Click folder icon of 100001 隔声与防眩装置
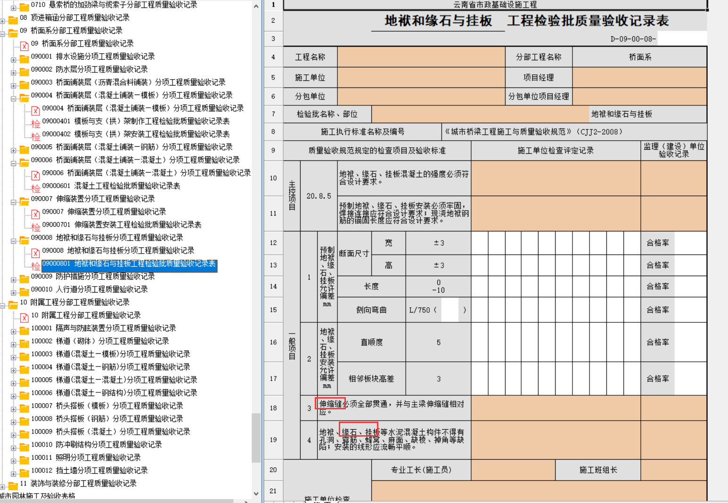This screenshot has width=728, height=503. [x=24, y=330]
